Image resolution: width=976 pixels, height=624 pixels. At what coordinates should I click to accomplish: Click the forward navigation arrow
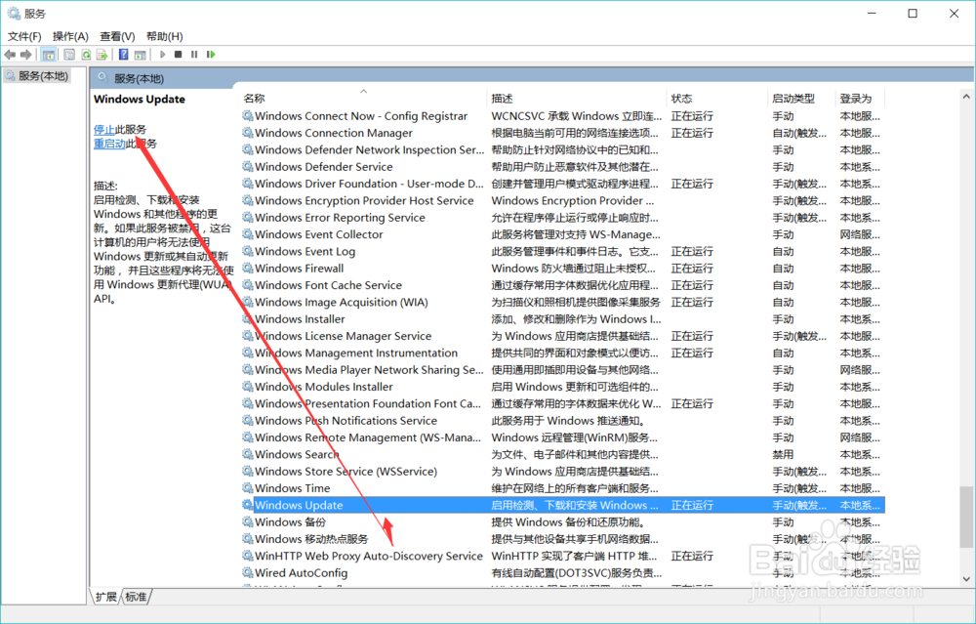(25, 54)
